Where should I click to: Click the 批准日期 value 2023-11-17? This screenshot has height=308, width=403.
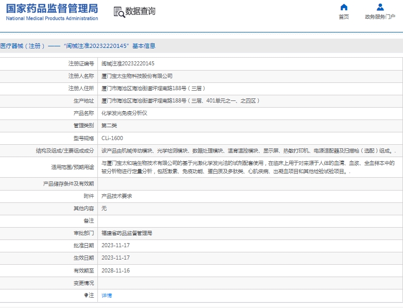115,245
